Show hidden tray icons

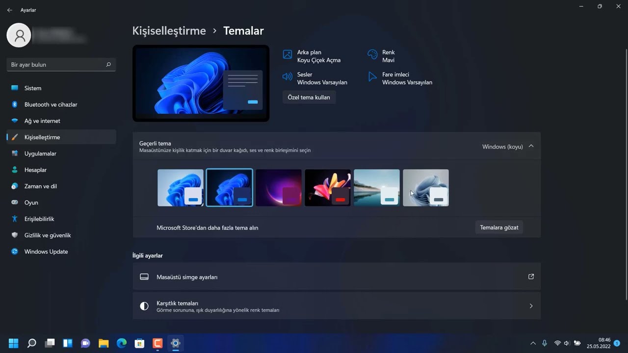click(533, 343)
